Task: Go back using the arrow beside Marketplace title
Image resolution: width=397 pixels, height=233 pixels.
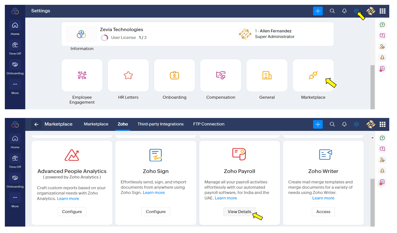Action: tap(36, 124)
